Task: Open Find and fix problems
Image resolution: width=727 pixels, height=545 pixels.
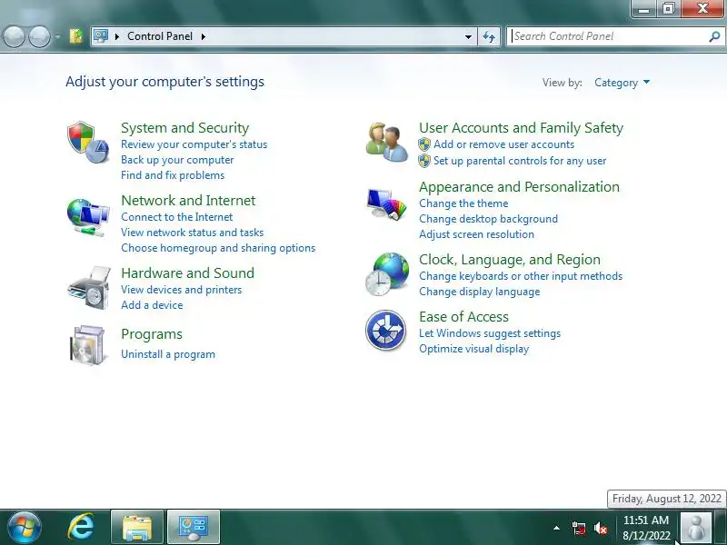Action: 173,175
